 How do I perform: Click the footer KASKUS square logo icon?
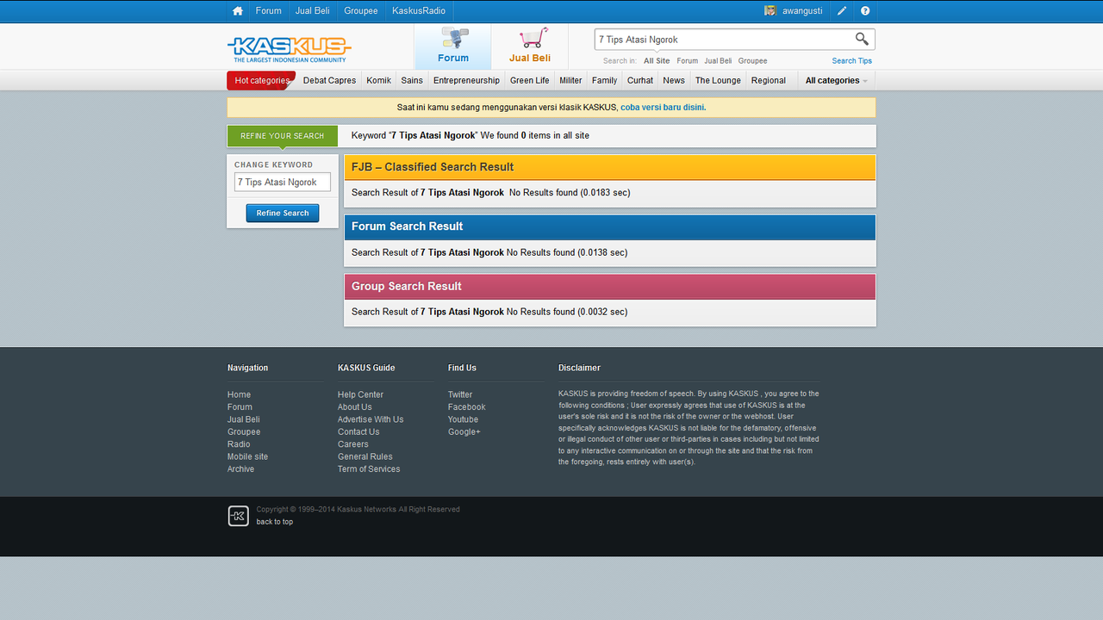239,516
